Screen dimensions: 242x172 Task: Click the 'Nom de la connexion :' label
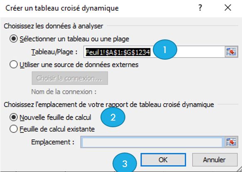pyautogui.click(x=64, y=92)
